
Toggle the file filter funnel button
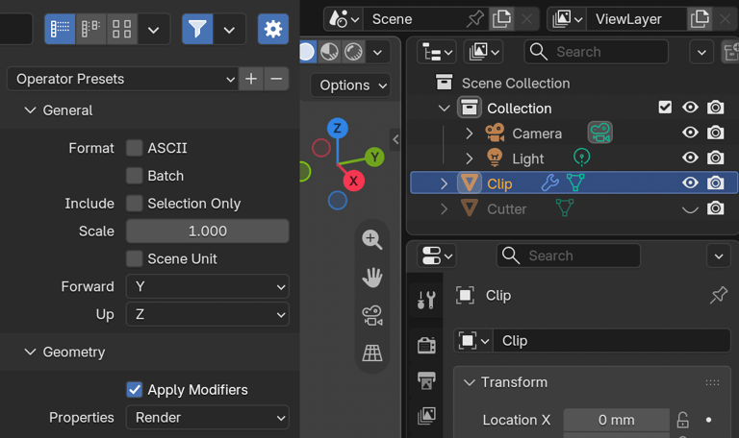[x=197, y=29]
